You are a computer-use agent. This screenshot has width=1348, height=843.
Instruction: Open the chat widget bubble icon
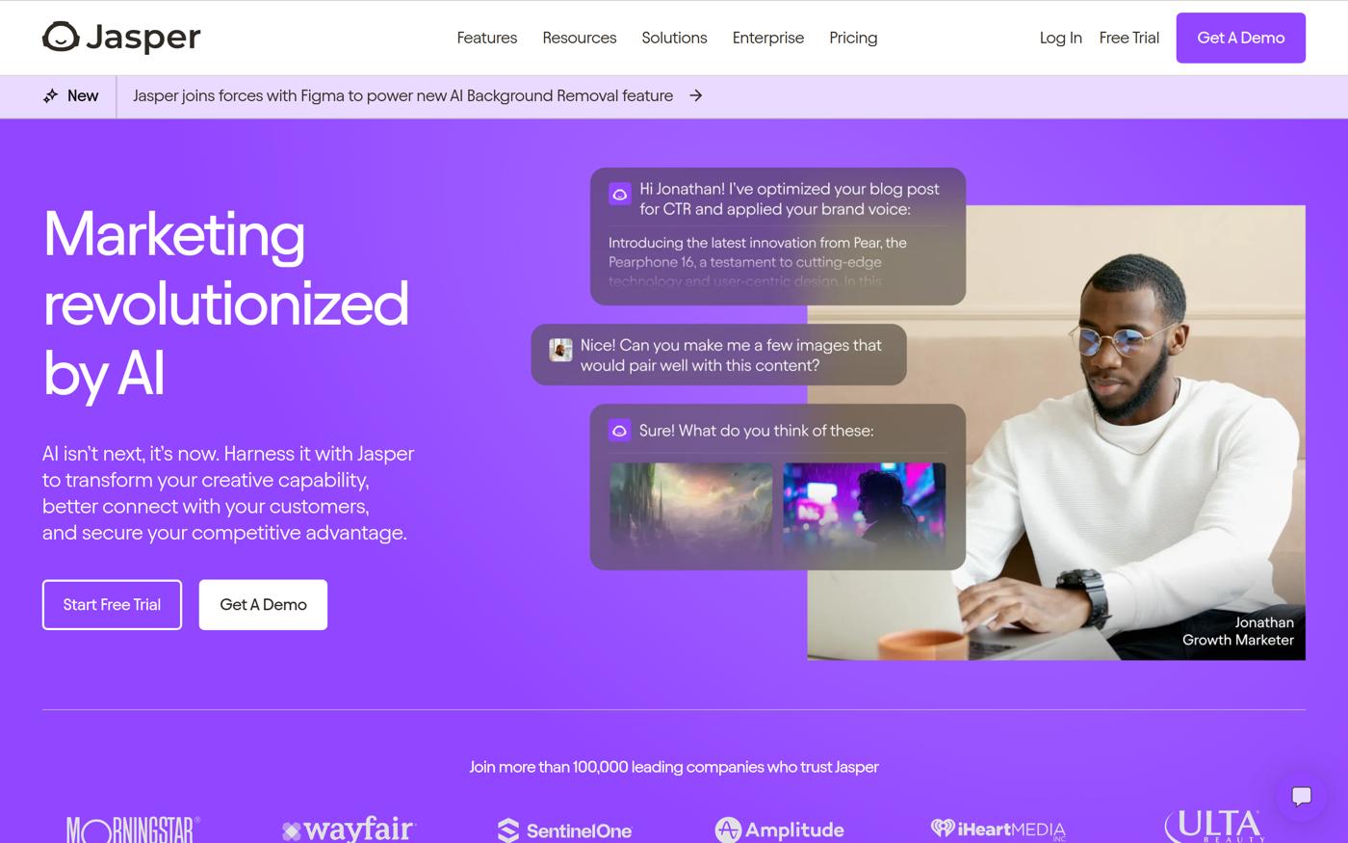1301,796
